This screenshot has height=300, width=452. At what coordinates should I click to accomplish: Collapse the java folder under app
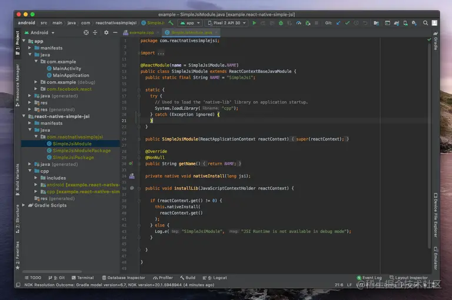(29, 55)
